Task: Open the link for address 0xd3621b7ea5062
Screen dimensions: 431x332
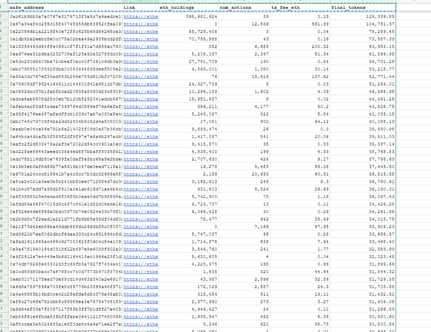Action: point(140,234)
